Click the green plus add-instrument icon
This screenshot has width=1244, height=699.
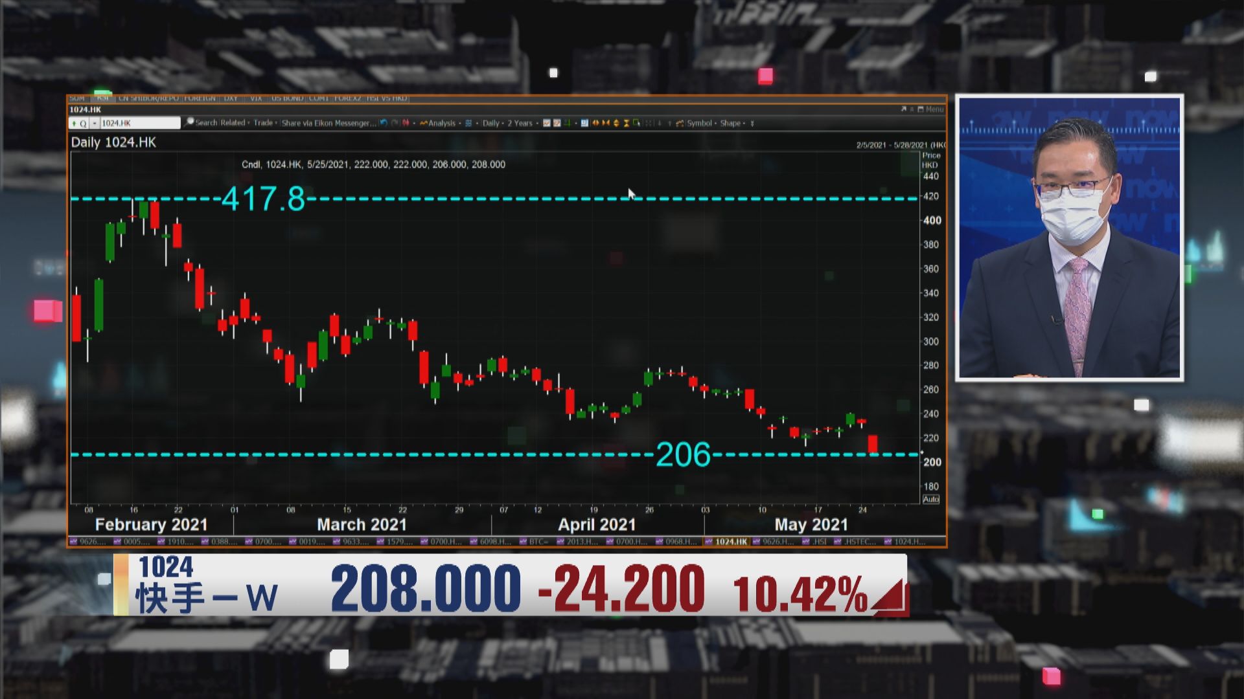click(74, 123)
